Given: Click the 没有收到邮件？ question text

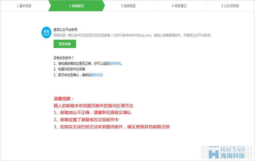Looking at the screenshot, I should [x=64, y=58].
